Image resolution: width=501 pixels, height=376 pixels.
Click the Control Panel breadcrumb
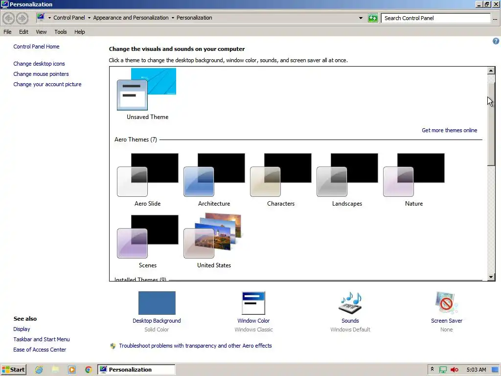pos(69,18)
